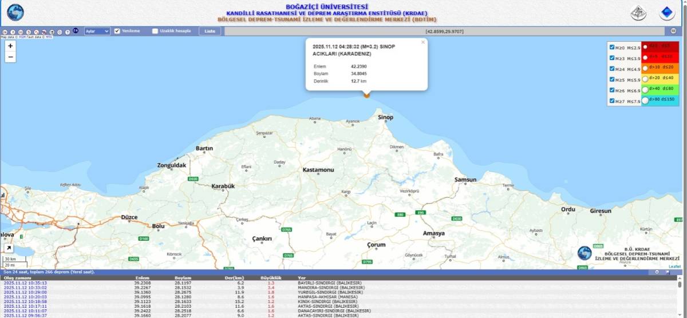
Task: Toggle the Yenileme checkbox
Action: [117, 31]
